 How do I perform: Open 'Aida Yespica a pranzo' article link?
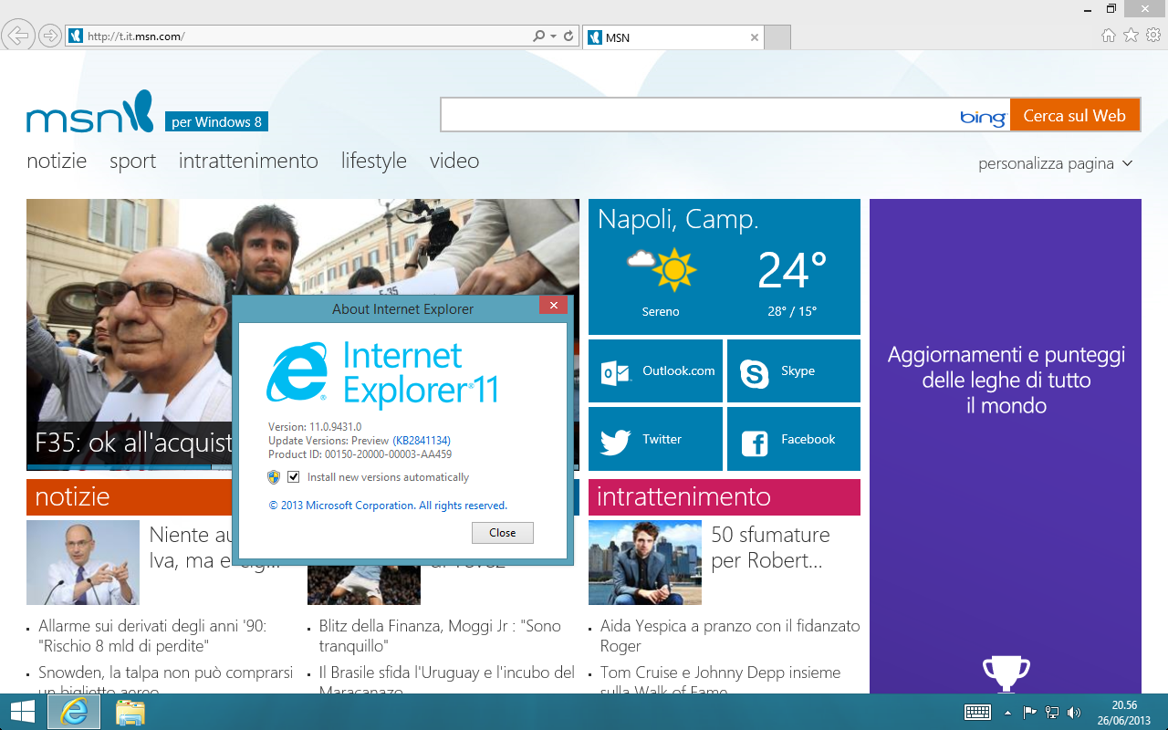pyautogui.click(x=730, y=636)
